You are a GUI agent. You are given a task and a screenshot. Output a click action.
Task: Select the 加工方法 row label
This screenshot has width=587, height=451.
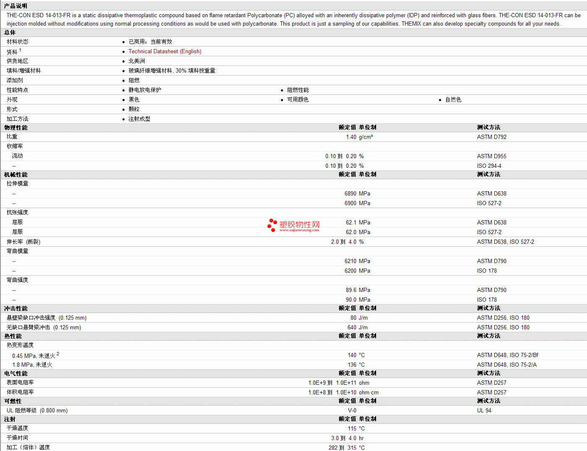coord(18,119)
